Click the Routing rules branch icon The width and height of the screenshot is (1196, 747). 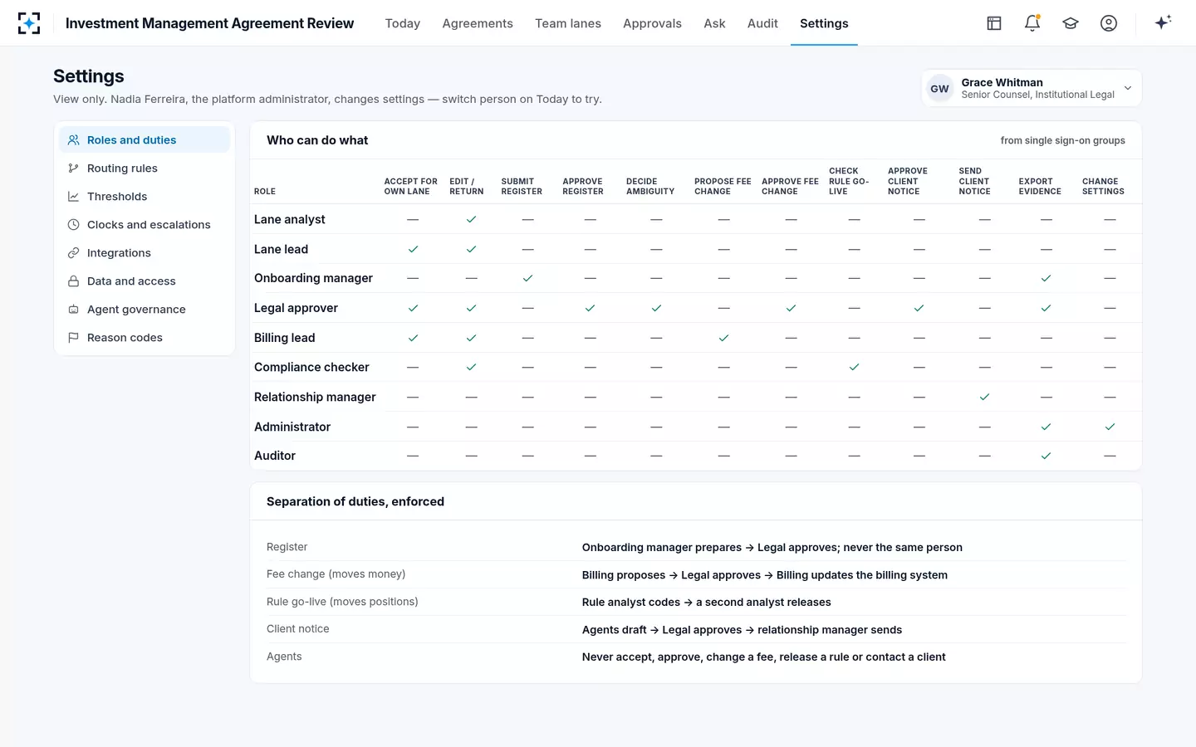(73, 168)
